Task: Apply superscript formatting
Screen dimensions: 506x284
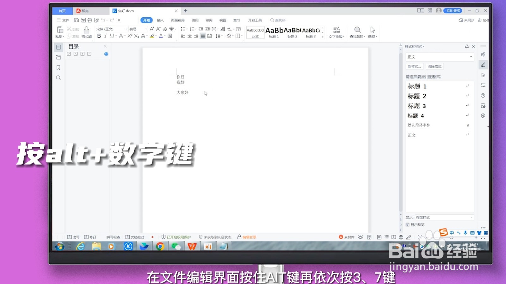Action: click(x=130, y=36)
